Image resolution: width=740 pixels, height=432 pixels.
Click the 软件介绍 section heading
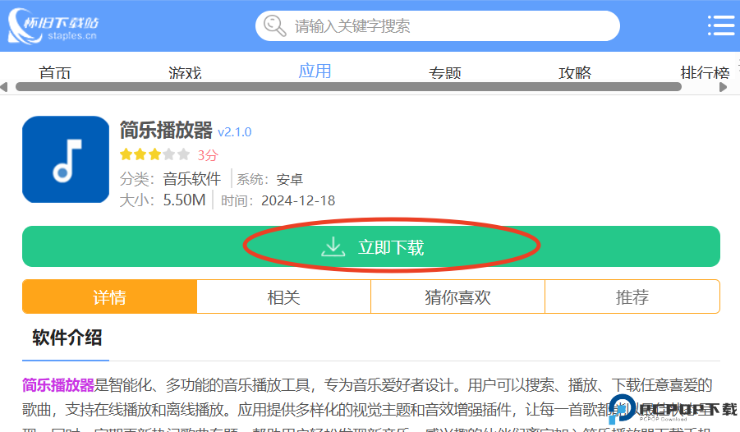point(67,338)
